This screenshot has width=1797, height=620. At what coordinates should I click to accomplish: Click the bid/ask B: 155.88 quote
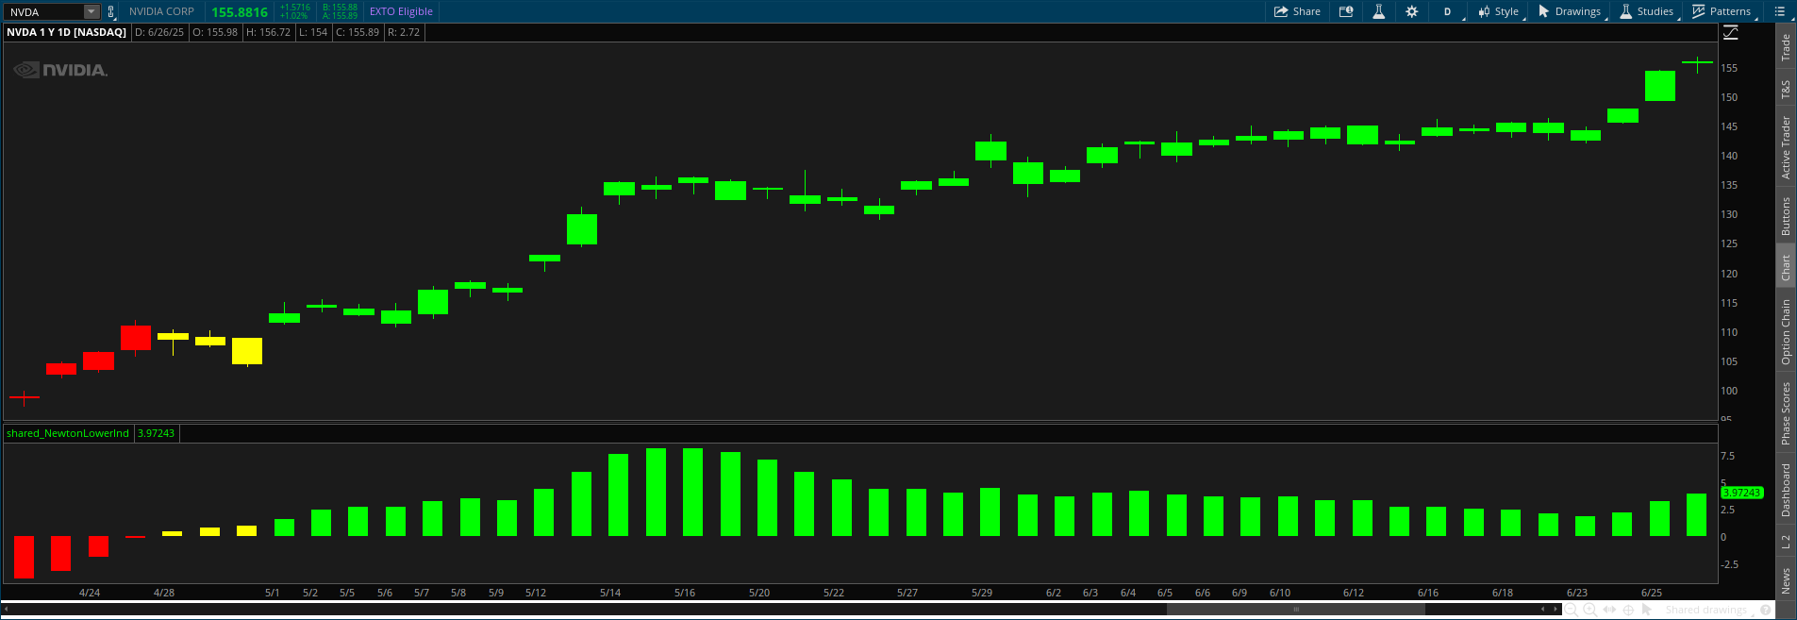click(340, 8)
